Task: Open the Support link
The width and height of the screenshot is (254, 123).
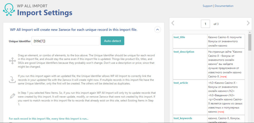Action: pos(207,6)
